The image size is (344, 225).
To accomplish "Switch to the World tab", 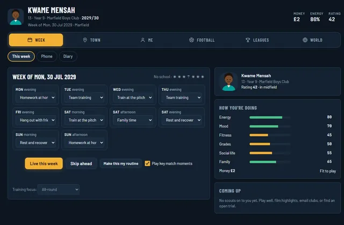I will tap(312, 40).
